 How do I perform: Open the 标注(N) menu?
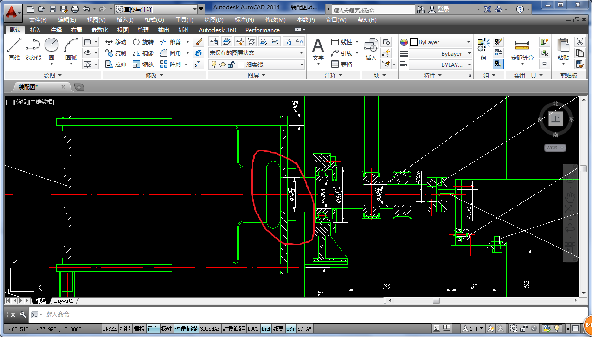(x=244, y=20)
